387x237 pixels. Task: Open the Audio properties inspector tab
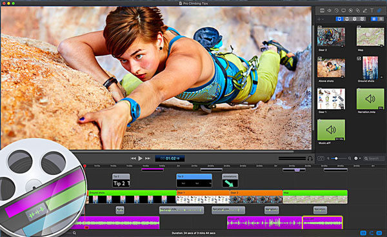tap(329, 10)
